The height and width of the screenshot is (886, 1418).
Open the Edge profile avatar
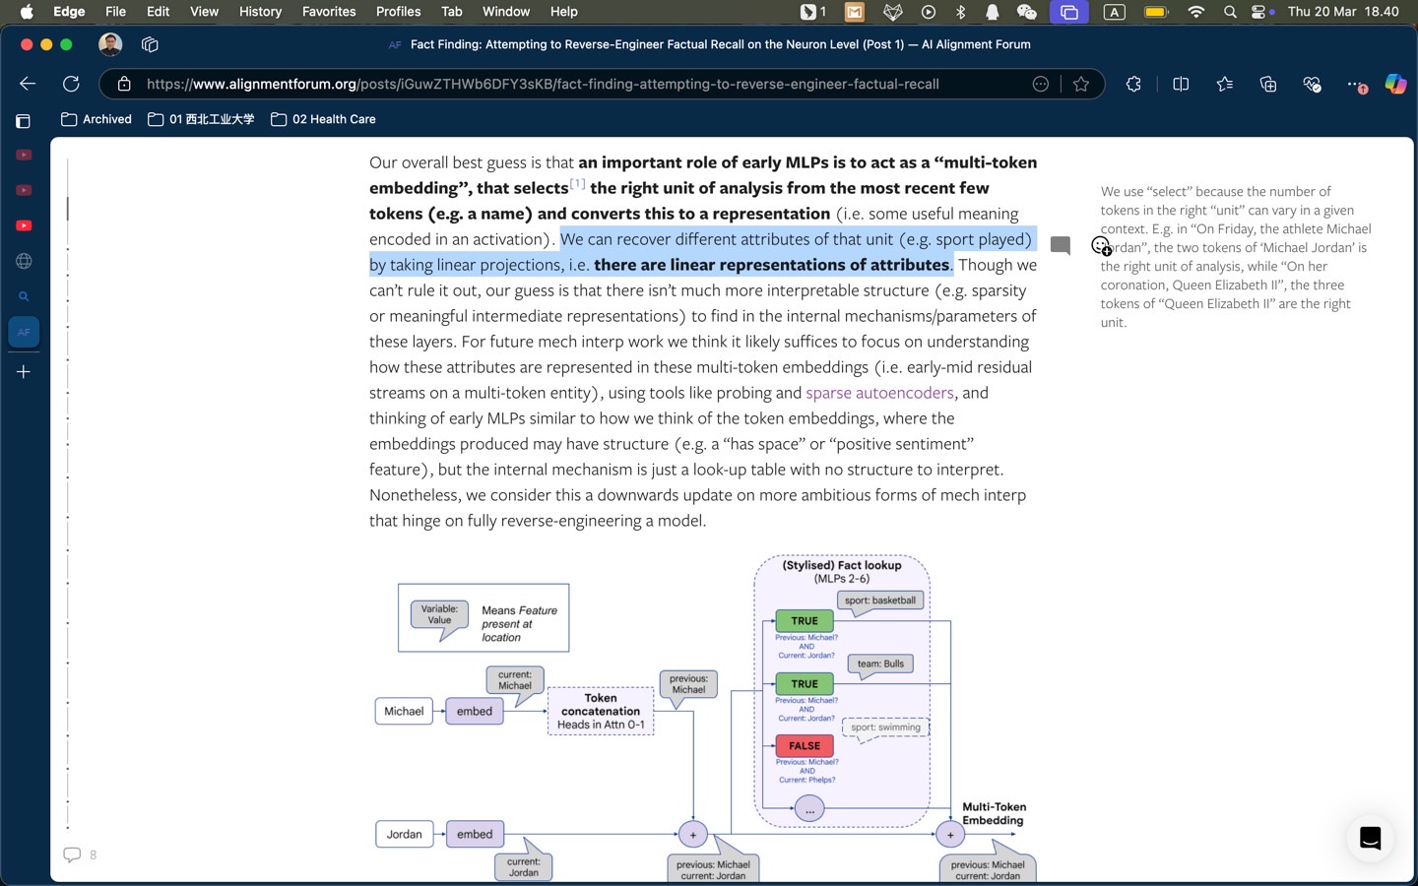[x=110, y=44]
